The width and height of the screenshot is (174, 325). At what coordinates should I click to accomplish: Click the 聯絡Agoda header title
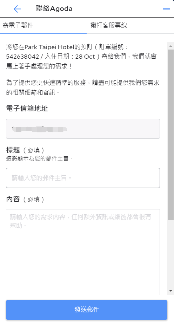pyautogui.click(x=54, y=9)
